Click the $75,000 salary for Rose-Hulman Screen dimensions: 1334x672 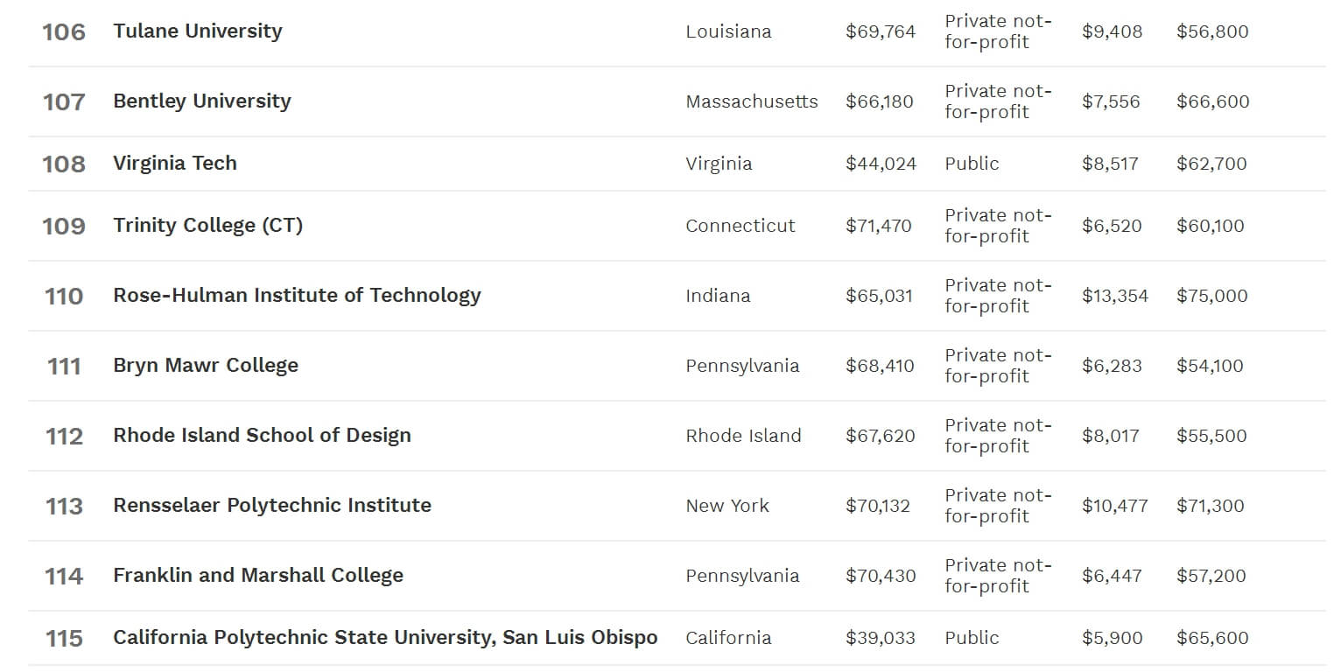pos(1212,296)
